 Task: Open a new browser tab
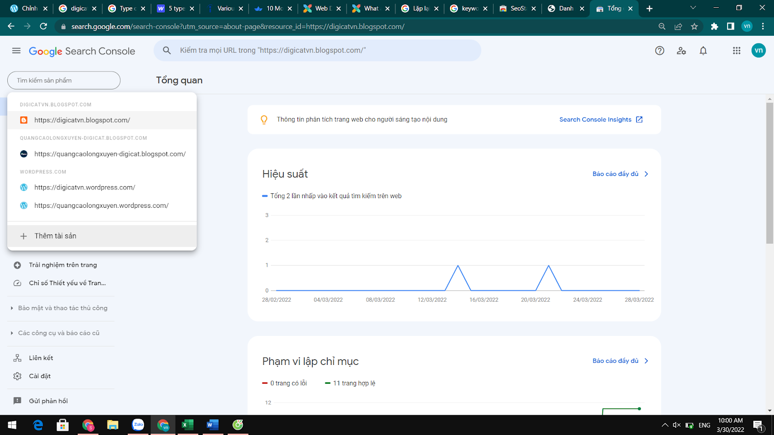coord(649,8)
